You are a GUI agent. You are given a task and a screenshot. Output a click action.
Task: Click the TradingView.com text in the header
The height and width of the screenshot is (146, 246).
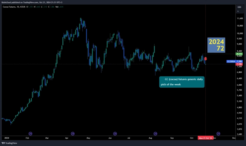31,2
